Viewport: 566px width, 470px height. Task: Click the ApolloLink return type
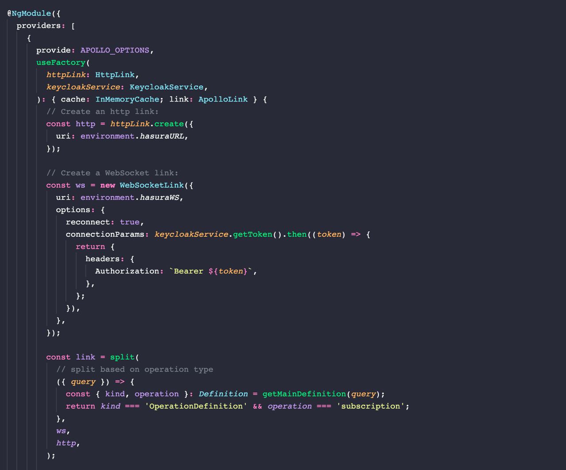tap(223, 99)
